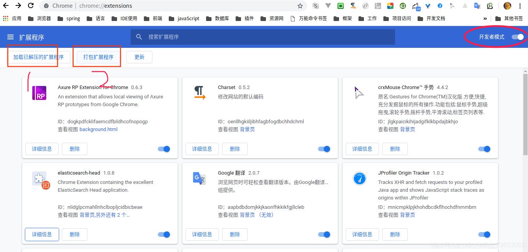528x252 pixels.
Task: Click the crxMouse cursor toolbar icon
Action: click(452, 6)
